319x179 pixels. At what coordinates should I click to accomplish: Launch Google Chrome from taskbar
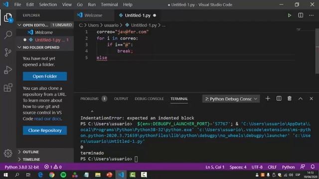click(x=52, y=175)
